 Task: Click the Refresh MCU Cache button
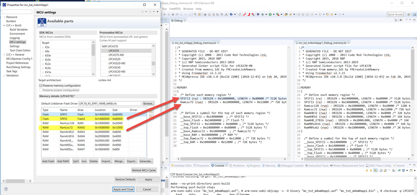(x=144, y=170)
